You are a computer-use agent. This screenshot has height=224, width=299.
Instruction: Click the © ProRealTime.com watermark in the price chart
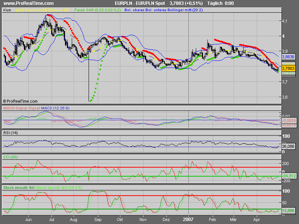click(21, 101)
